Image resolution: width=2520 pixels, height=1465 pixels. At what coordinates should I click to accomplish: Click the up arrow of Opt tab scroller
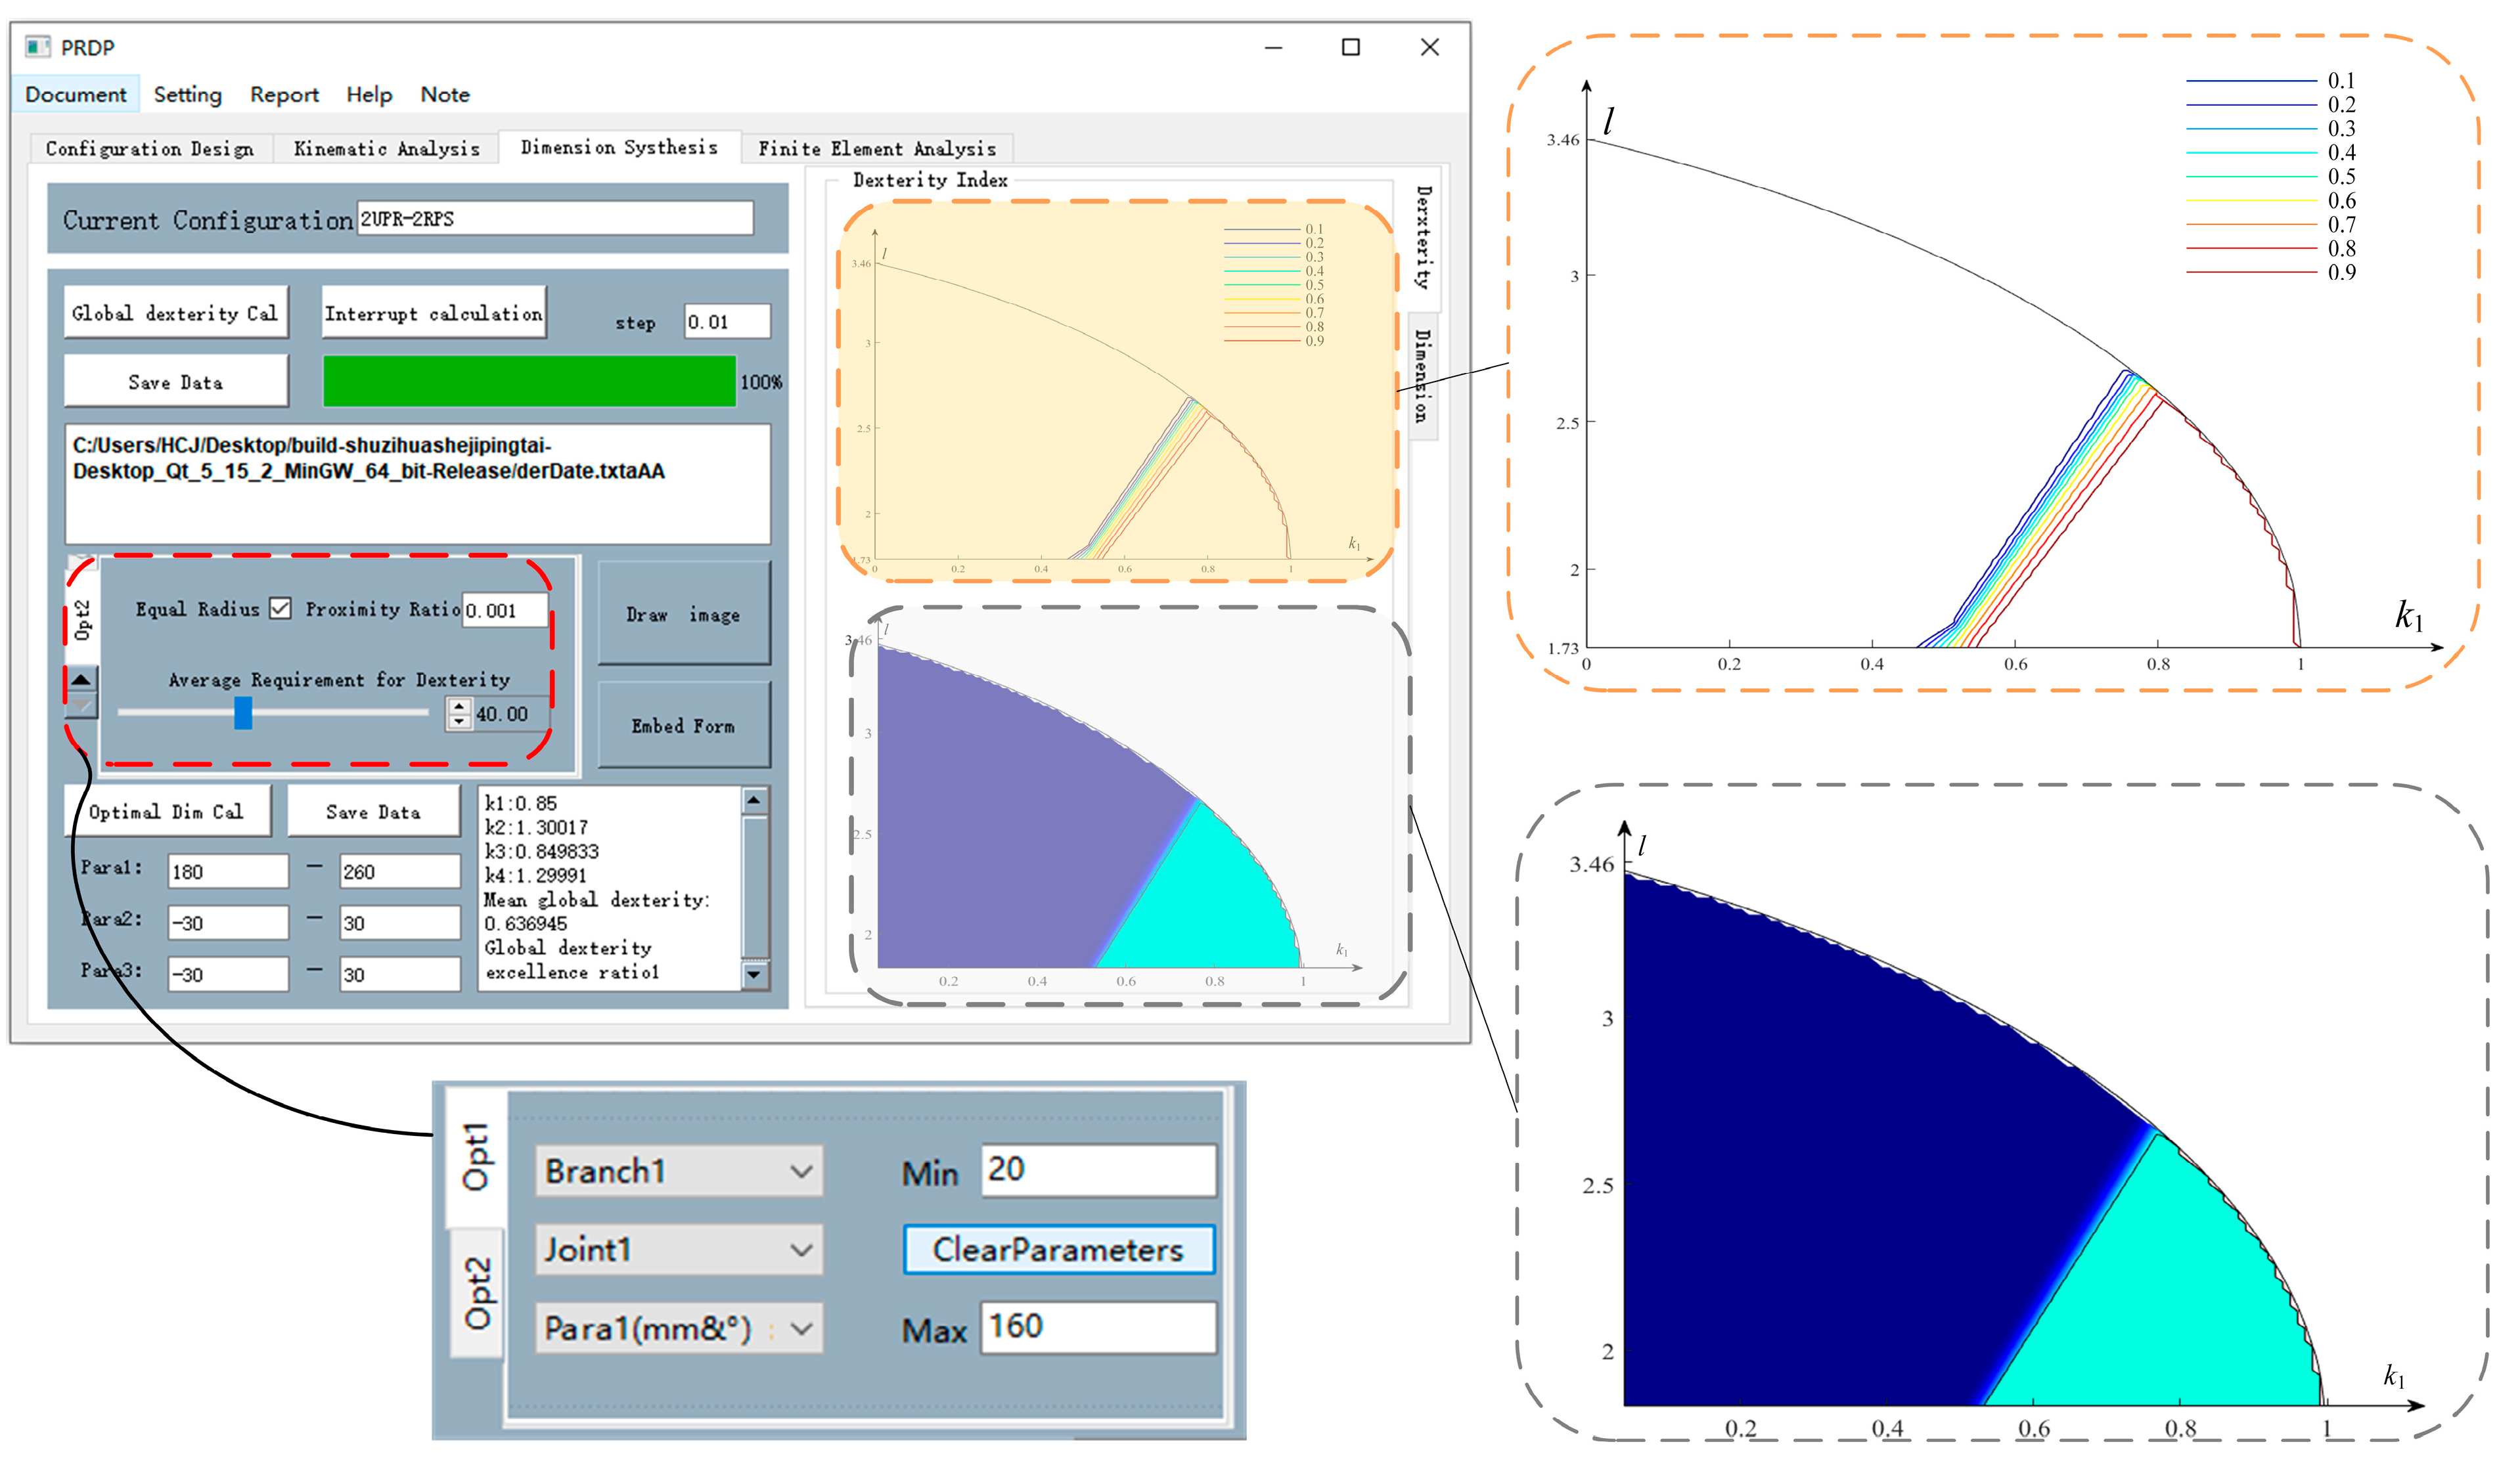point(81,680)
